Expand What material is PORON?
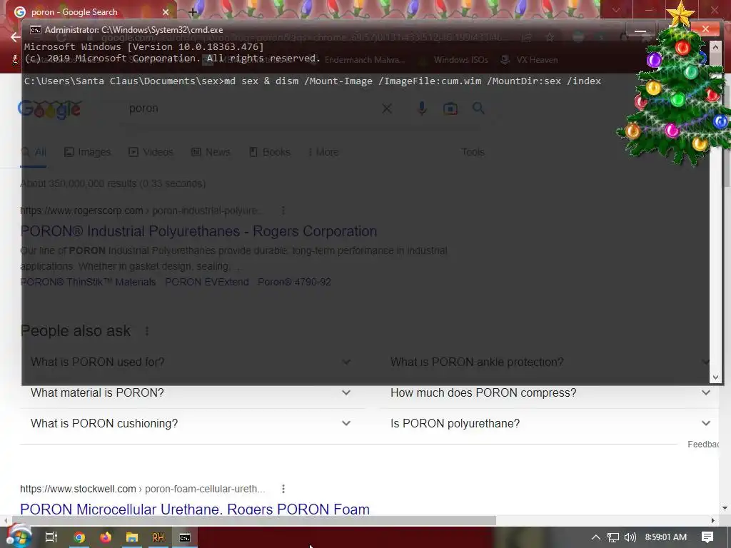 pos(191,393)
